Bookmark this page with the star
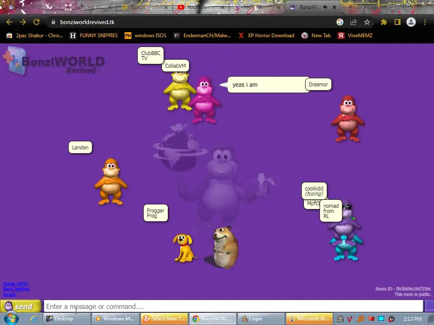 pyautogui.click(x=367, y=22)
